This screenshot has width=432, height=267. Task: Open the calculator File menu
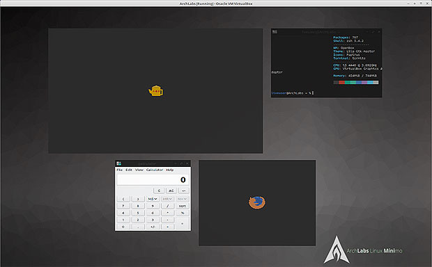(x=120, y=170)
